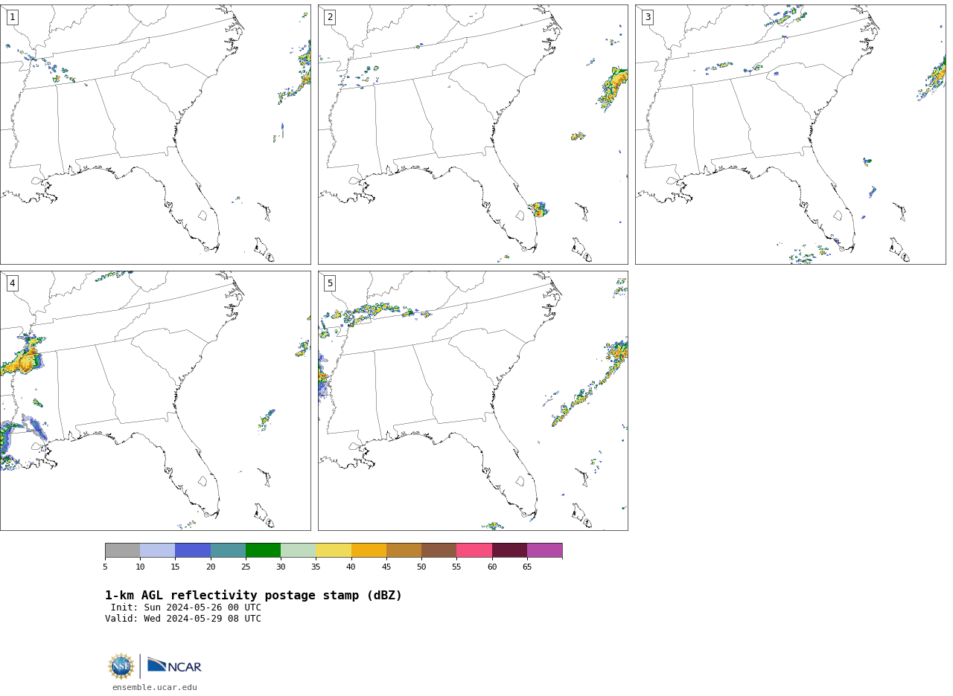Click the reflectivity postage stamp title
953x696 pixels.
(x=253, y=596)
